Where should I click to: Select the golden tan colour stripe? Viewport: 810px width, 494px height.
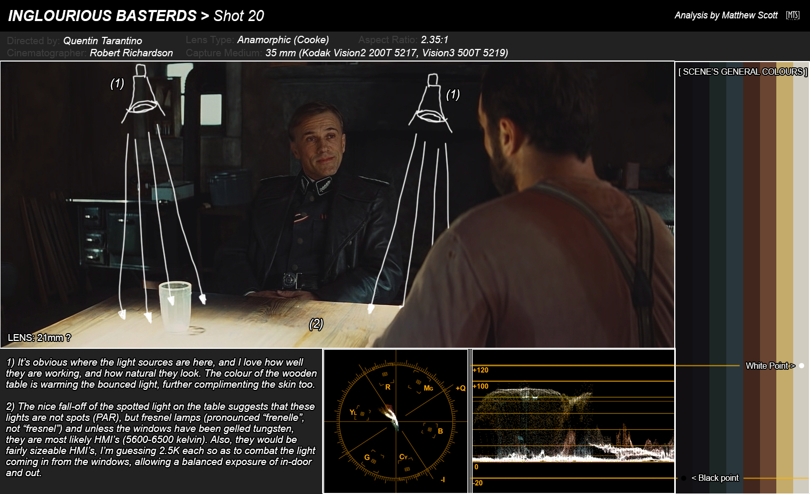click(785, 279)
